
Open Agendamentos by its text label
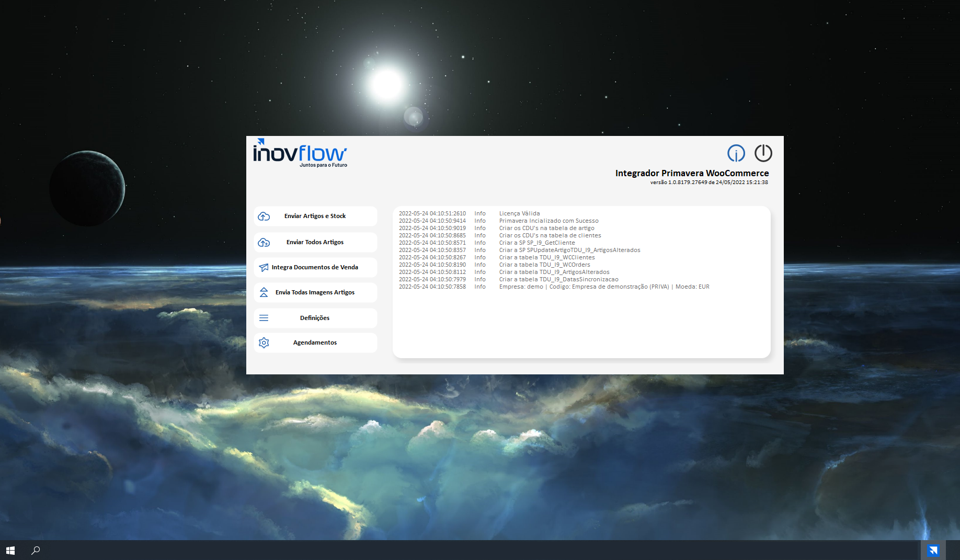(315, 342)
